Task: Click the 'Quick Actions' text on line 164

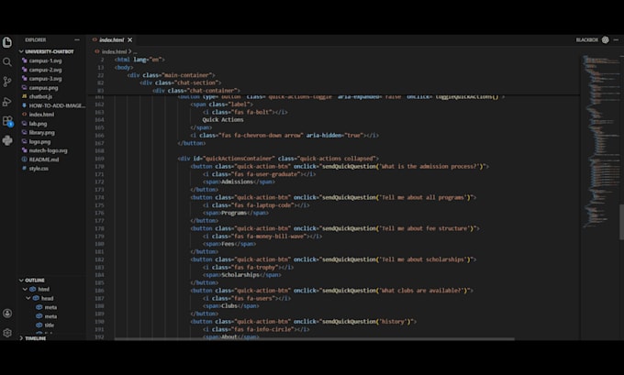Action: tap(223, 120)
